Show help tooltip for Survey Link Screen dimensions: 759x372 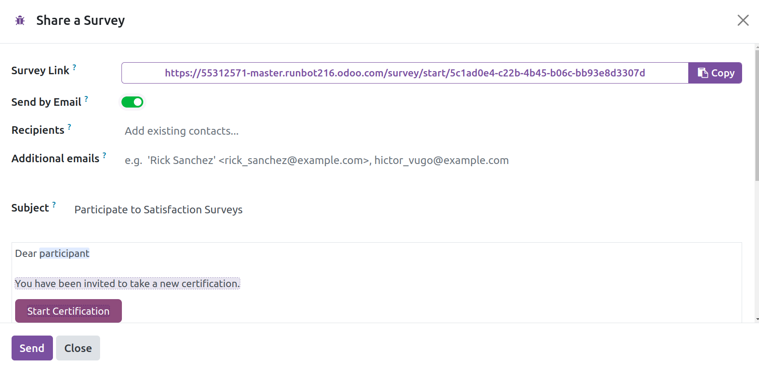[x=74, y=68]
